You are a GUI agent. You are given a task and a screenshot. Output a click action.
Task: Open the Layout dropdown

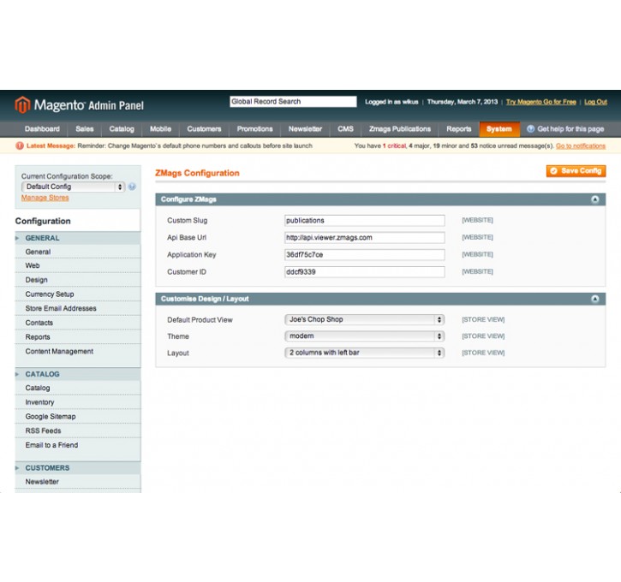point(364,353)
